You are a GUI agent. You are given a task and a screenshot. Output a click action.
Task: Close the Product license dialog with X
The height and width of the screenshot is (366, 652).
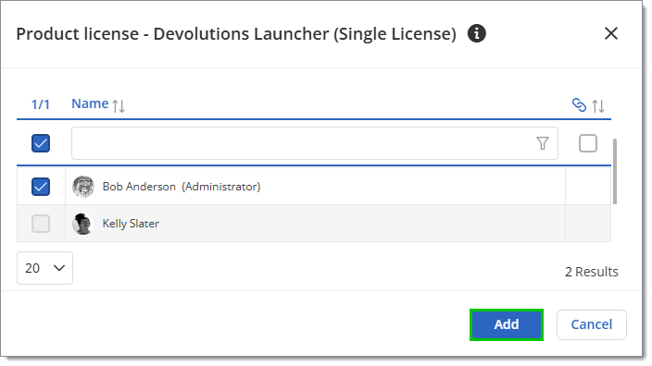click(611, 33)
